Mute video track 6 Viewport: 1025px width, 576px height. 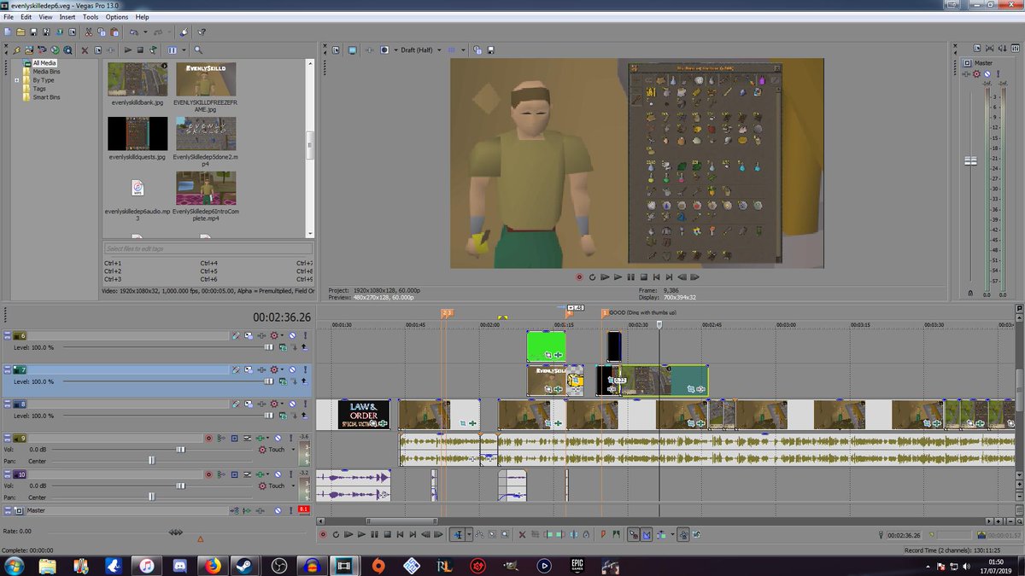(292, 335)
